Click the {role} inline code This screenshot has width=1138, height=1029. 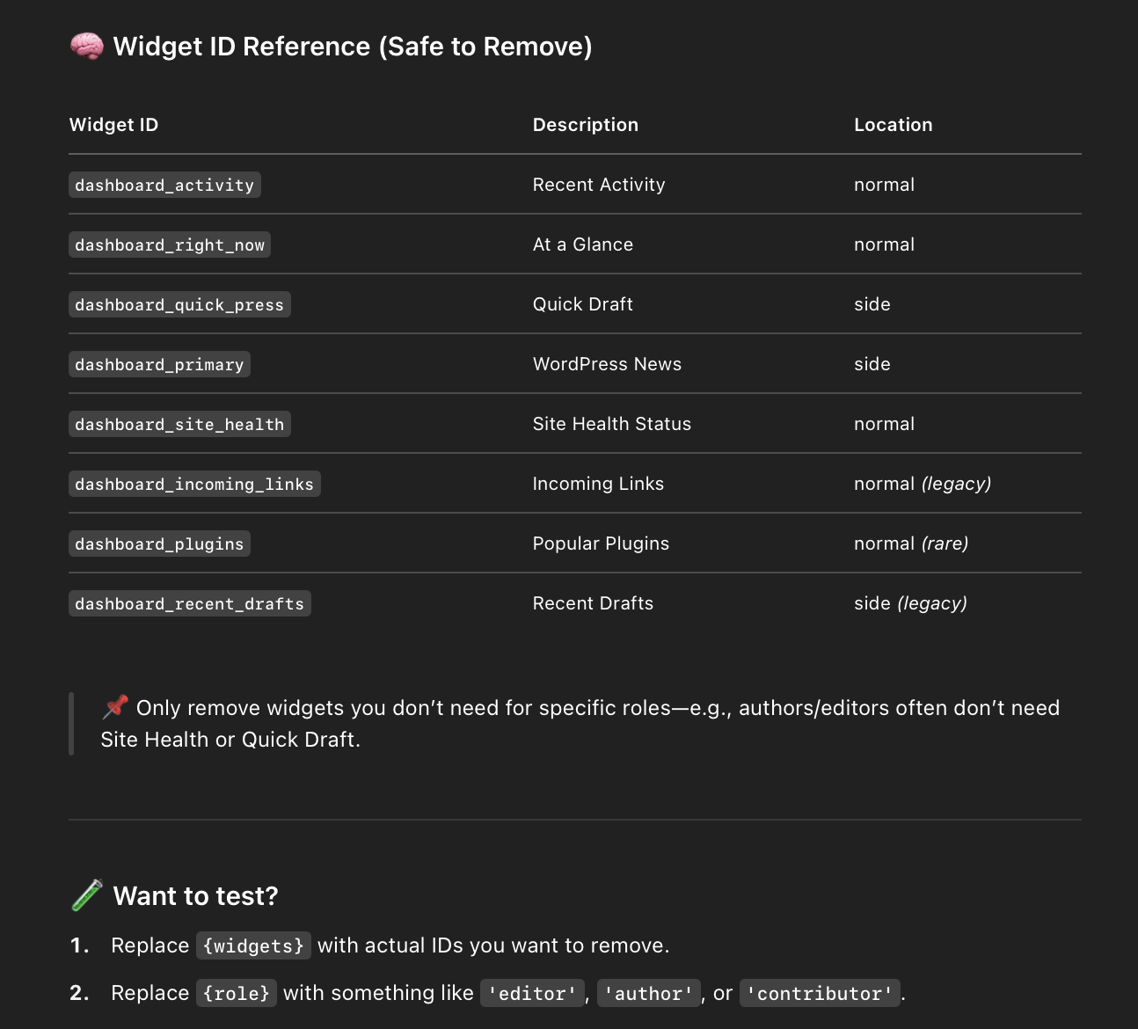(x=237, y=993)
